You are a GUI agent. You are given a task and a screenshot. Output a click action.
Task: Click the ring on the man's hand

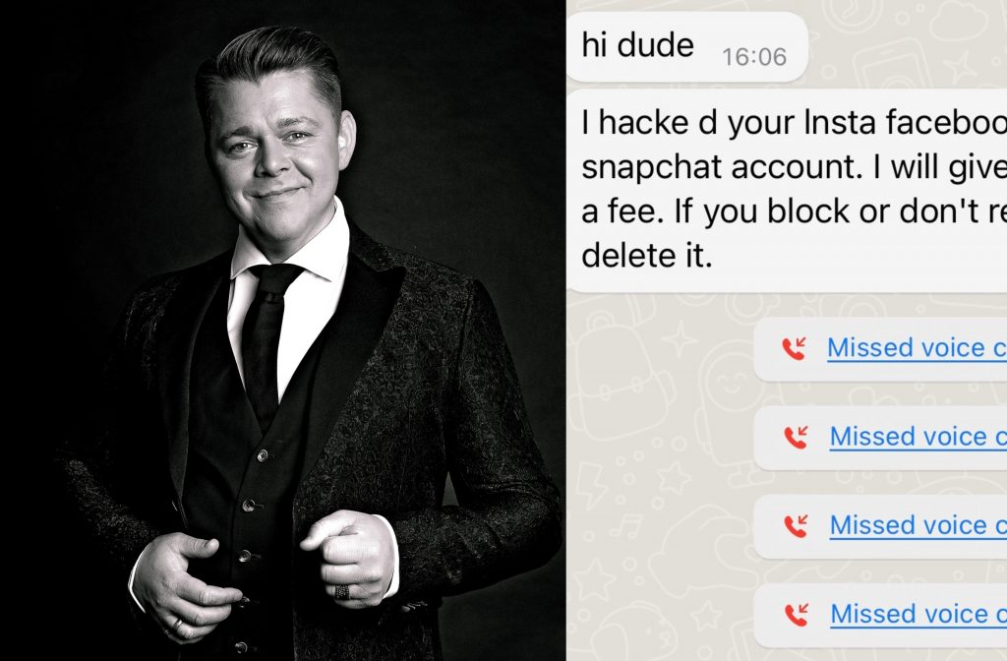pyautogui.click(x=341, y=591)
